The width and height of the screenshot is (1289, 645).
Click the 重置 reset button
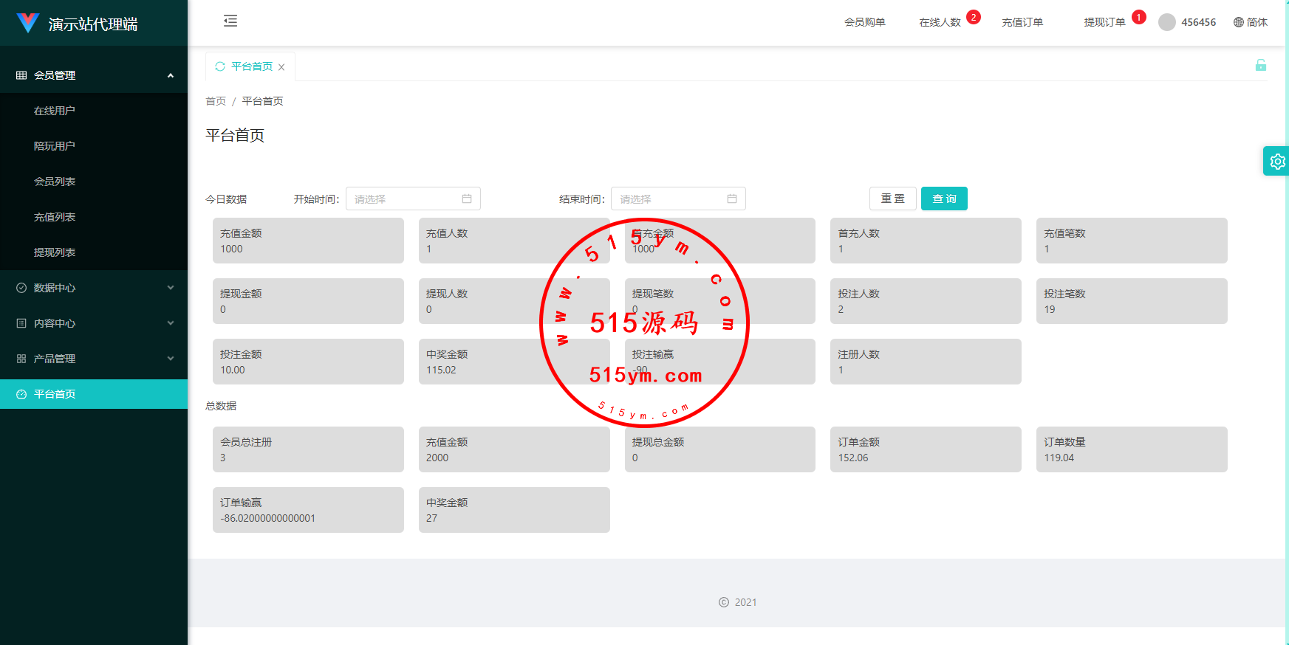click(892, 199)
